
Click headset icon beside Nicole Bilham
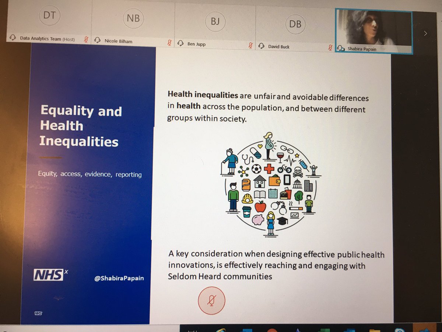point(98,40)
